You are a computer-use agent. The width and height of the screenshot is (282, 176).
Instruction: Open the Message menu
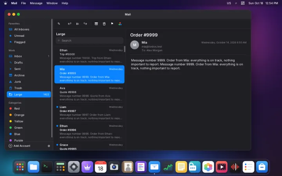[36, 3]
